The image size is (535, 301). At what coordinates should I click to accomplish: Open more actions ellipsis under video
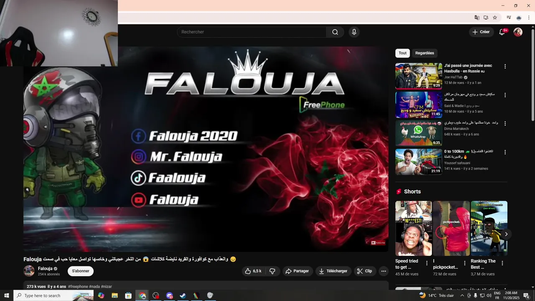pyautogui.click(x=383, y=271)
